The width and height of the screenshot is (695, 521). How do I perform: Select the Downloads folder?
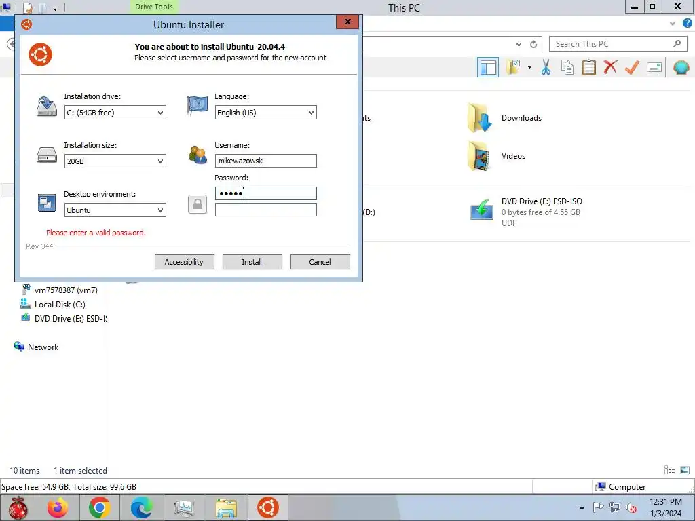[x=505, y=118]
